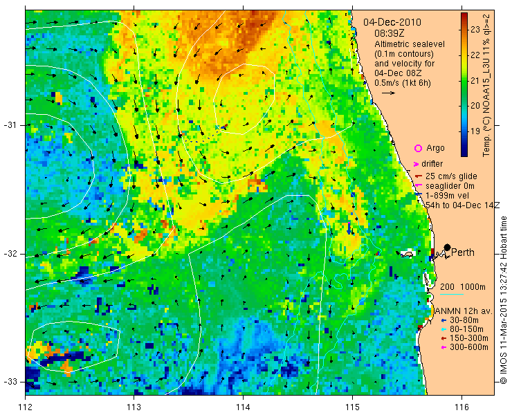
Task: Click the '1-899m vel' legend label
Action: pyautogui.click(x=447, y=196)
